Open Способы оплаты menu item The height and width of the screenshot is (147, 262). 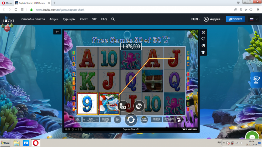(33, 19)
